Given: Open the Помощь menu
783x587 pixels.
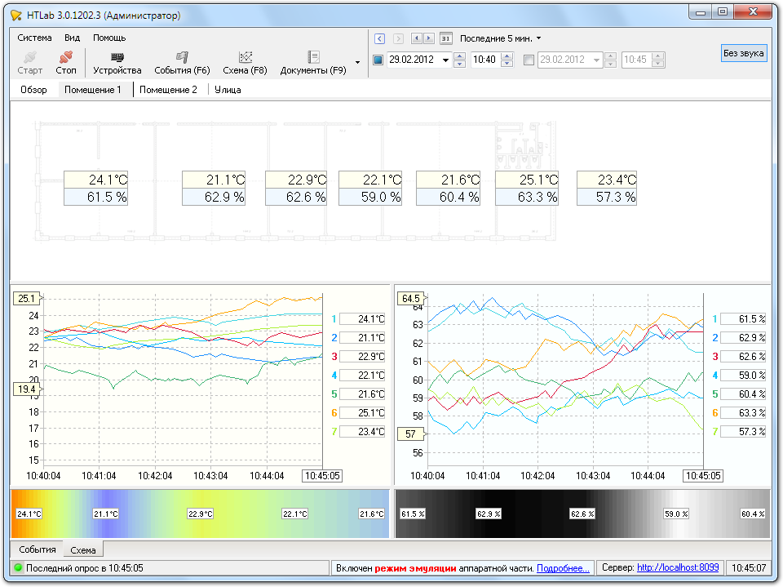Looking at the screenshot, I should click(109, 38).
